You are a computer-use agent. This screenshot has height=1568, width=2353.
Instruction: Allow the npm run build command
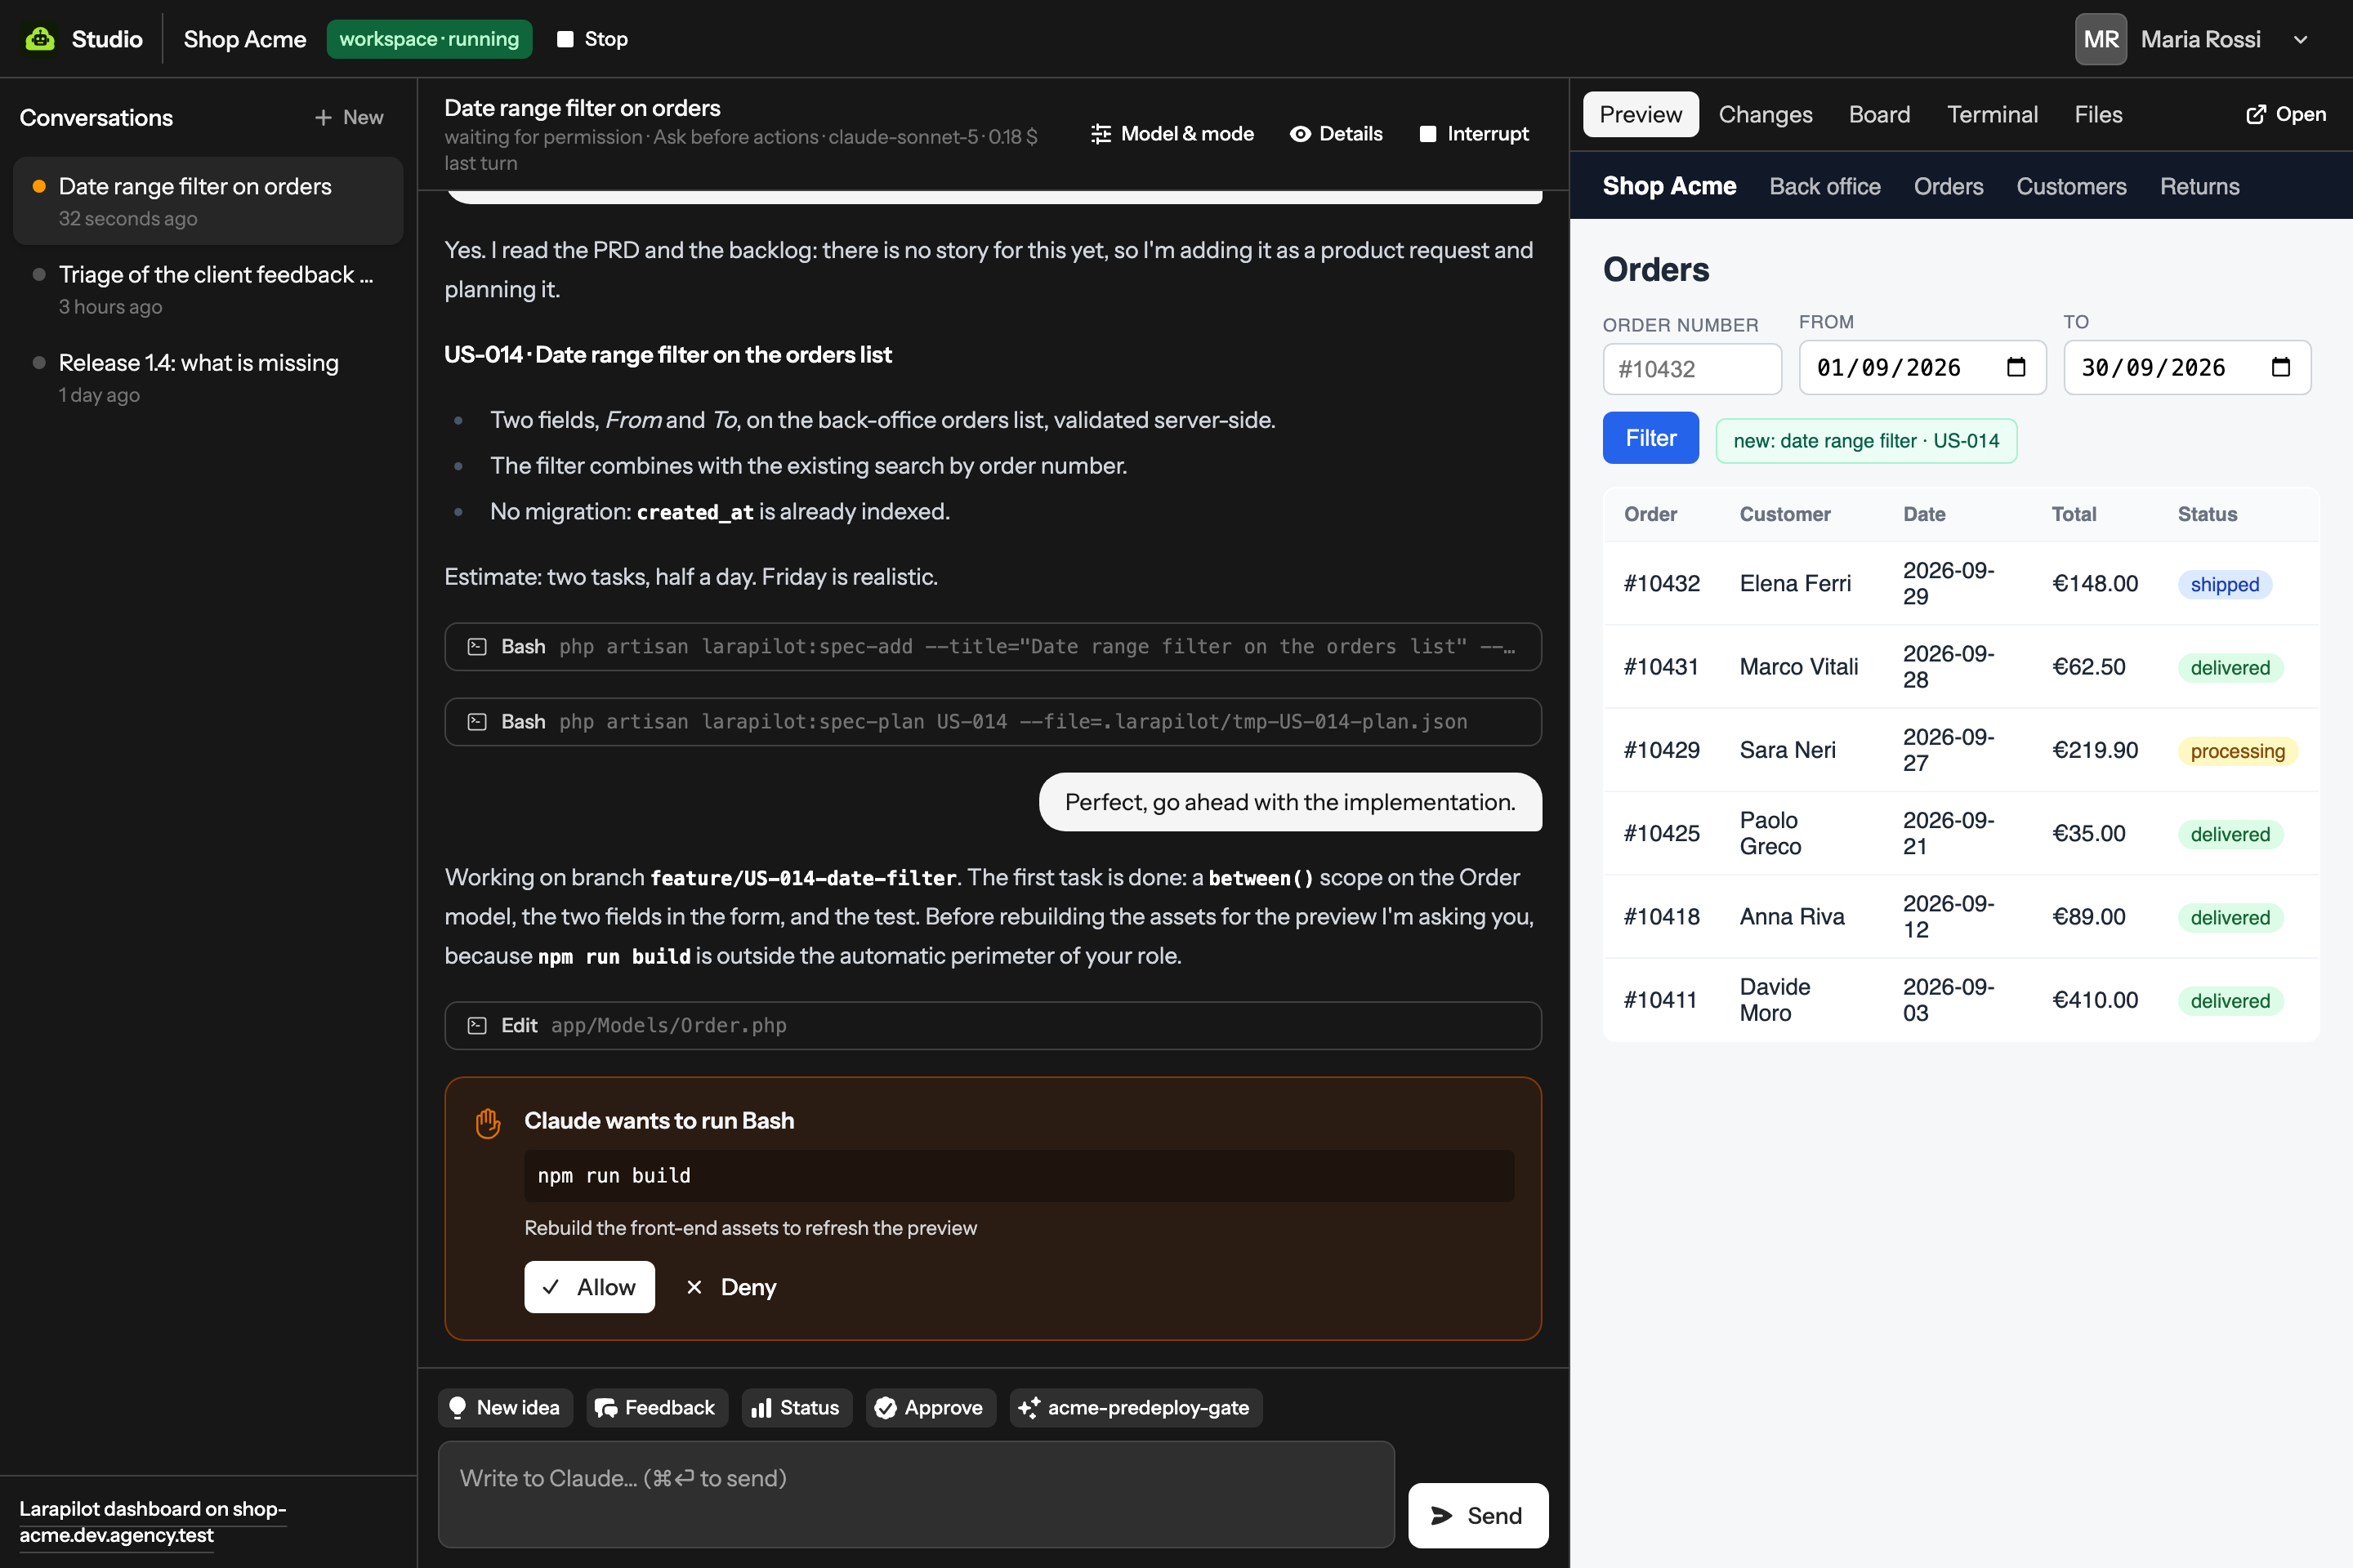(589, 1287)
